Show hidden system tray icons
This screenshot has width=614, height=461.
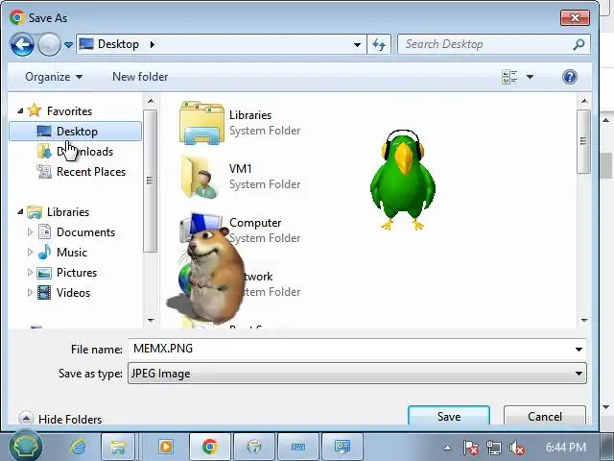pos(447,448)
